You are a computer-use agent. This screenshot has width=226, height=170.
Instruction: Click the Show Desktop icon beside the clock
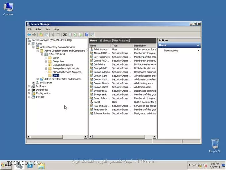click(223, 165)
